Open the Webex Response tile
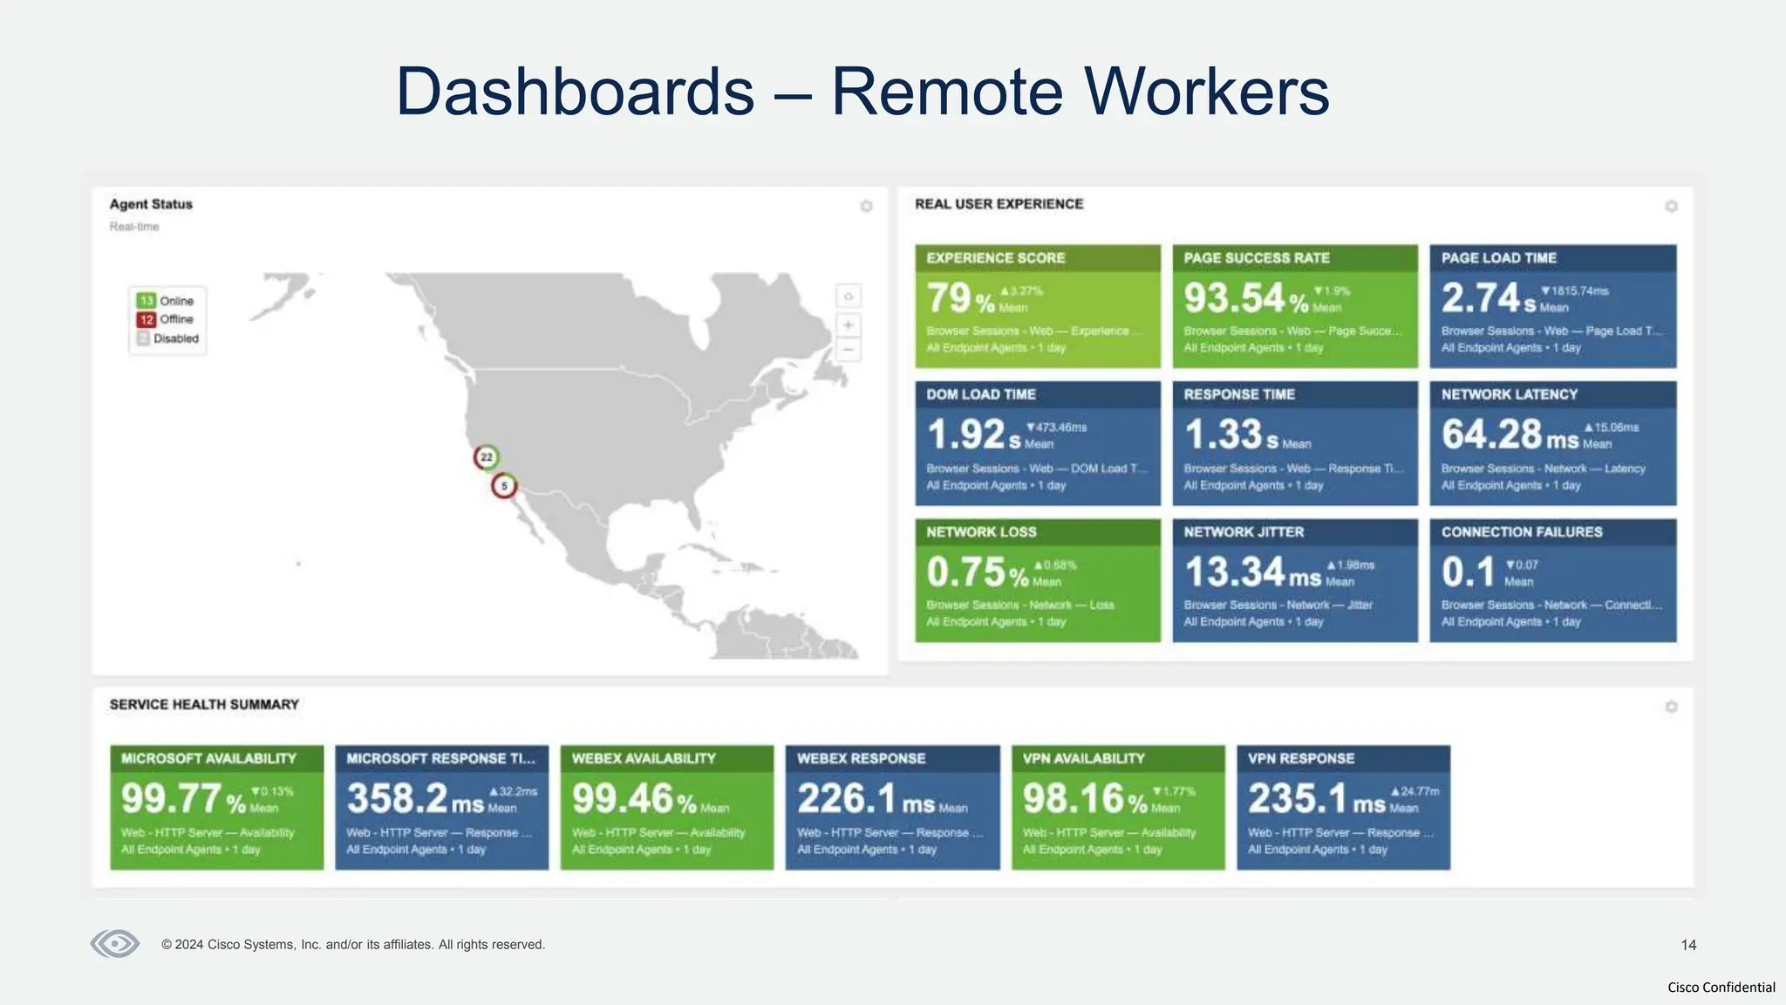Screen dimensions: 1786x1005 click(x=892, y=807)
